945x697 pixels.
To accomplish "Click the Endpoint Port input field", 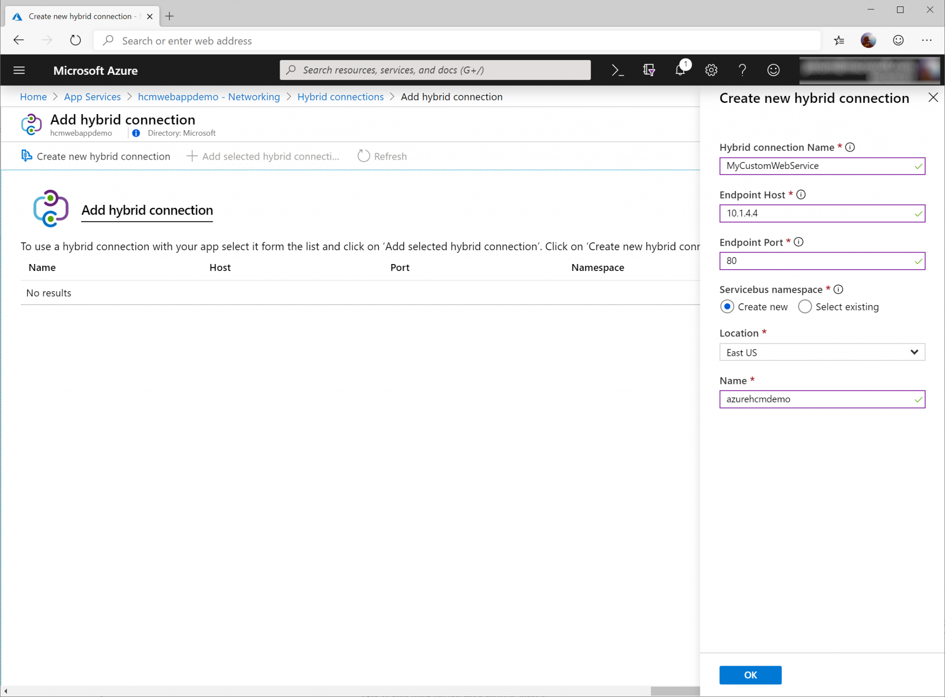I will tap(817, 261).
